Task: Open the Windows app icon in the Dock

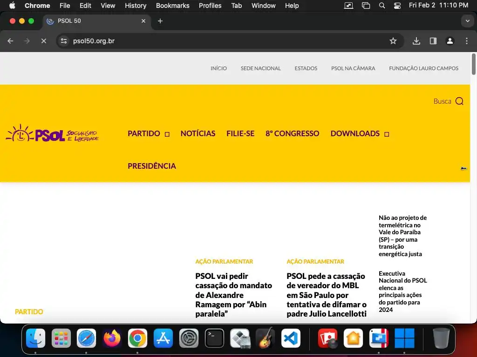Action: tap(404, 338)
